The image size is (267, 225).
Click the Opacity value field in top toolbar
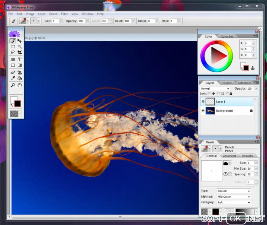(x=81, y=21)
